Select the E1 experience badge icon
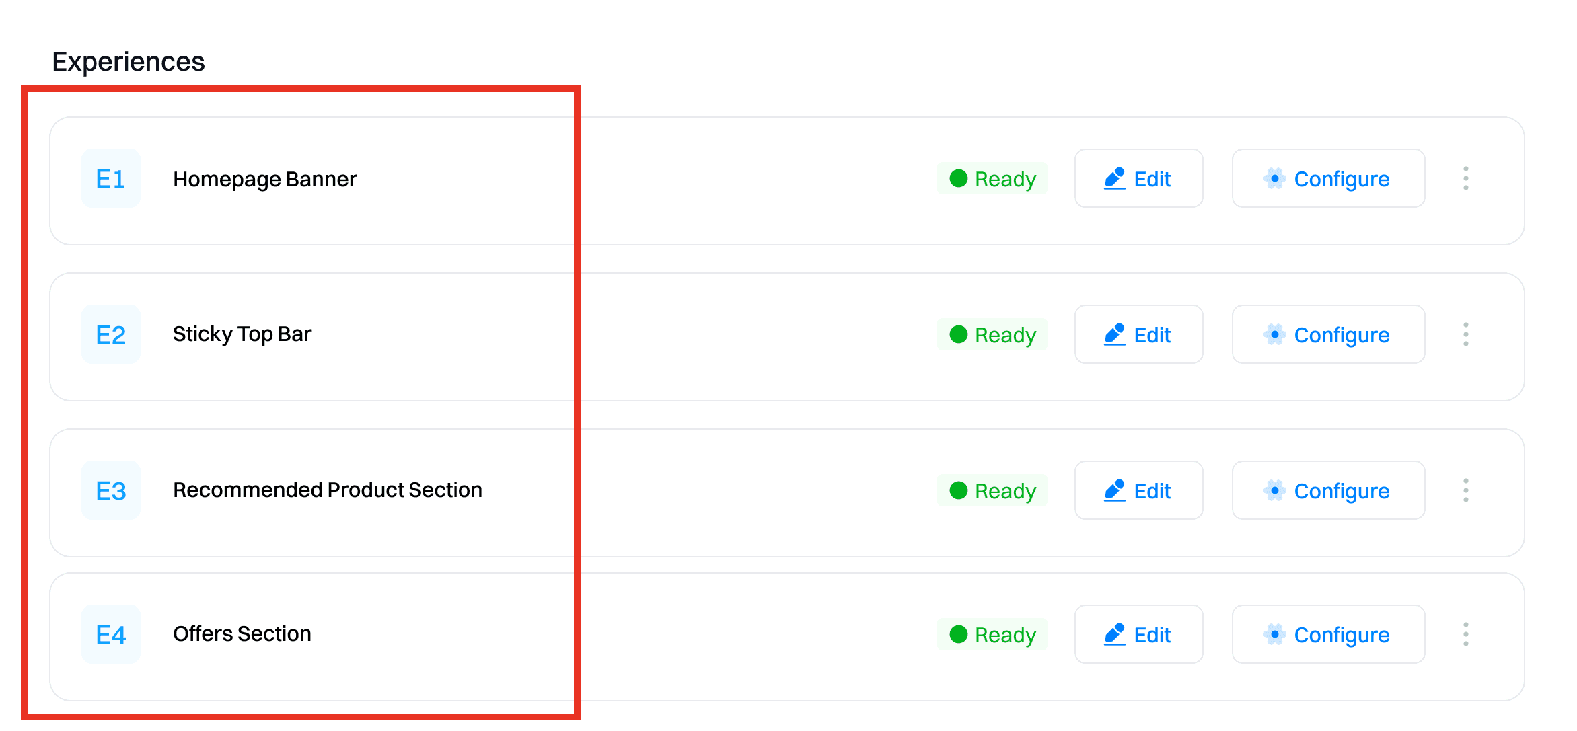Image resolution: width=1577 pixels, height=731 pixels. tap(110, 178)
